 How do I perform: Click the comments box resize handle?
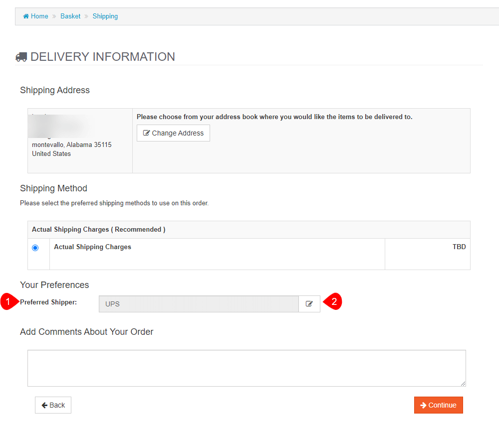tap(464, 384)
